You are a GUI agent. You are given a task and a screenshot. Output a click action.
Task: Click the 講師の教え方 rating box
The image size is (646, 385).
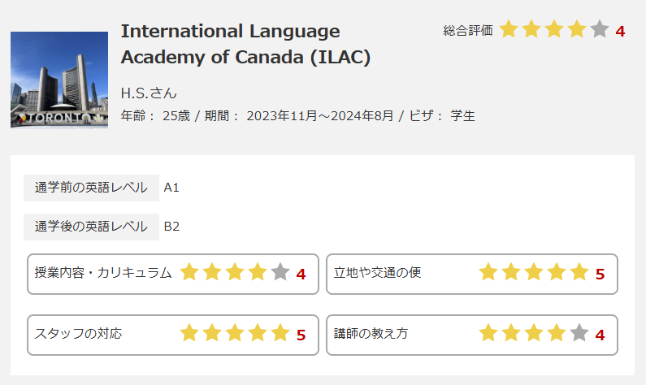(472, 335)
